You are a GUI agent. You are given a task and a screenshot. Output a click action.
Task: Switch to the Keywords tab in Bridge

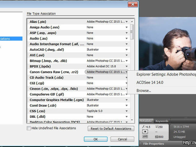click(x=162, y=121)
